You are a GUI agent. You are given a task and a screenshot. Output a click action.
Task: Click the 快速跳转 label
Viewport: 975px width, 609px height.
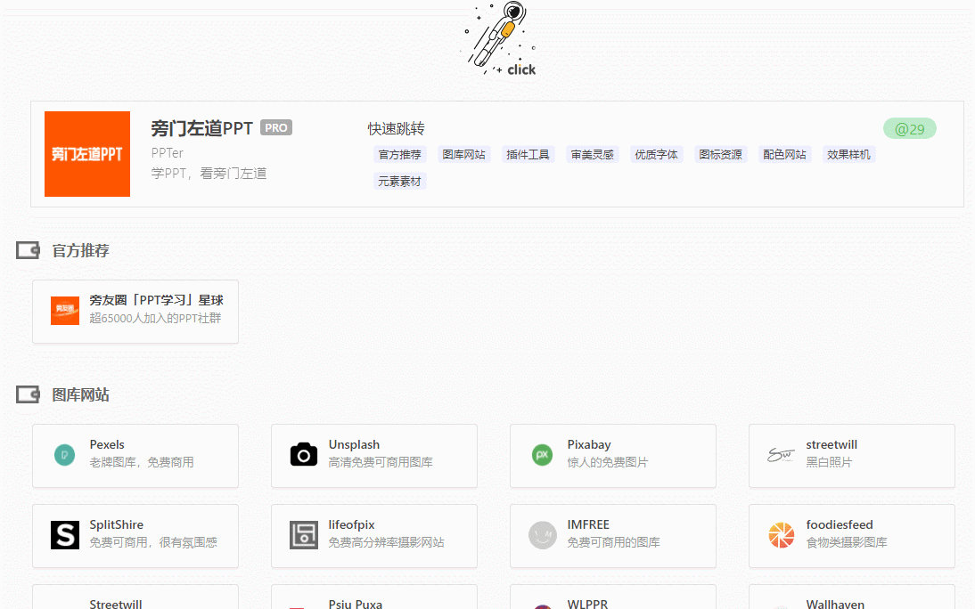point(396,128)
